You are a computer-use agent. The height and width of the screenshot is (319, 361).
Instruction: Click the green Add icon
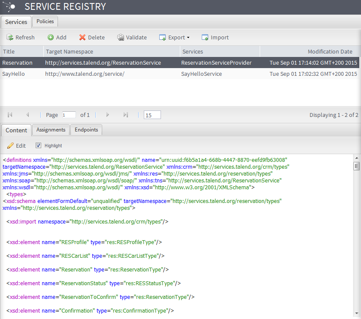click(51, 38)
